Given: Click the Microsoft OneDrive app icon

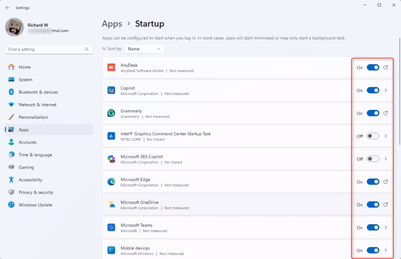Looking at the screenshot, I should (111, 205).
